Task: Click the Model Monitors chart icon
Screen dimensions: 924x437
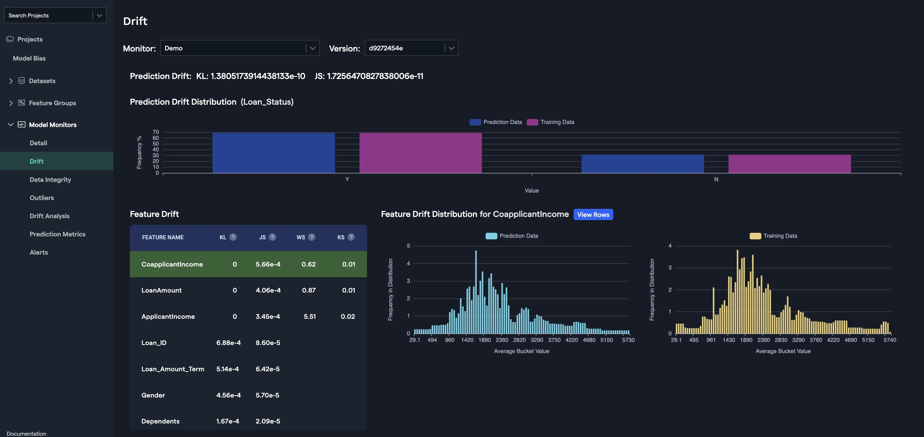Action: [x=22, y=124]
